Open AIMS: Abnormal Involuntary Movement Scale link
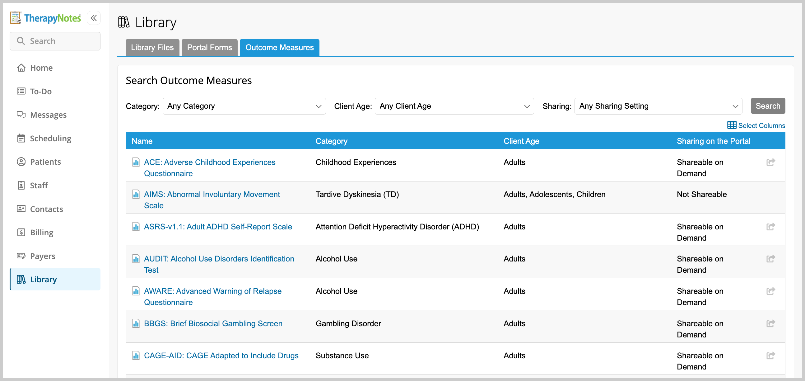Screen dimensions: 805x381 coord(212,200)
